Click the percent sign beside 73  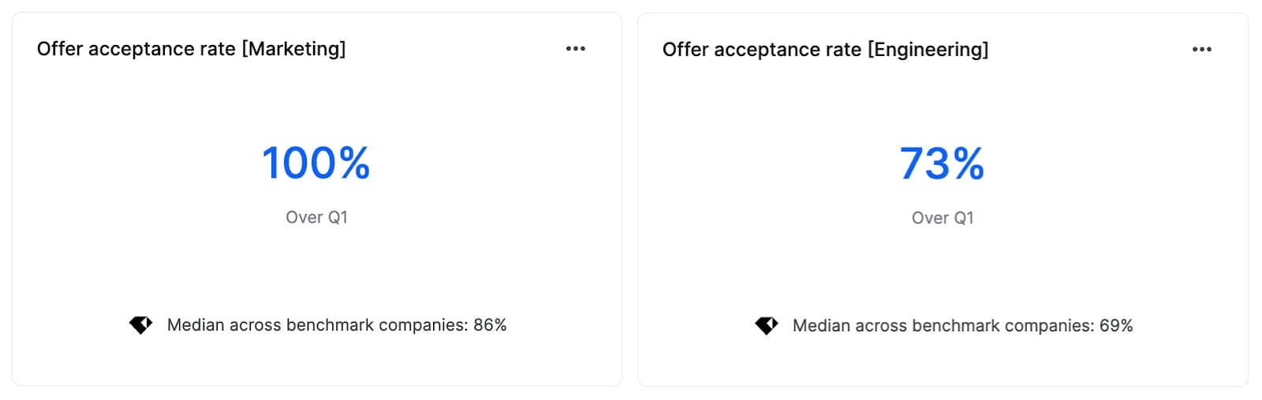point(968,164)
